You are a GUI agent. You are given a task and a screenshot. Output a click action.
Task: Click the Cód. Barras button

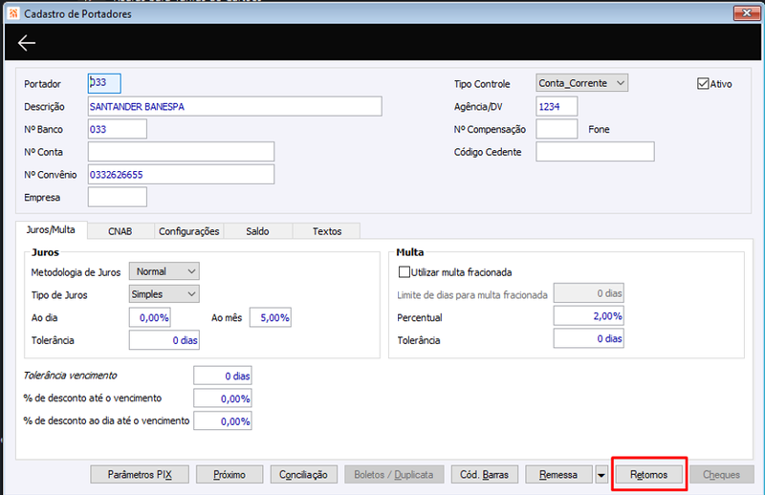484,475
